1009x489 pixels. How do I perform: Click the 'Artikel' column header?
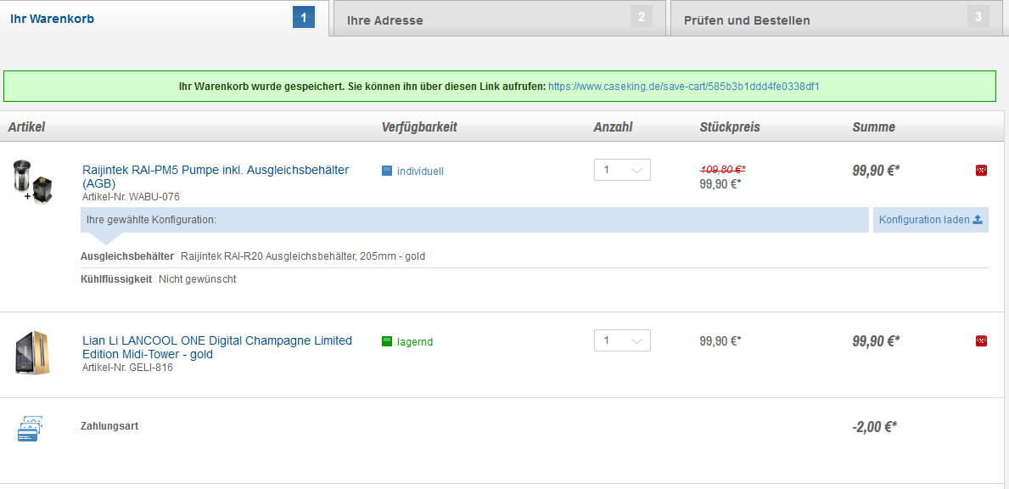pyautogui.click(x=26, y=127)
